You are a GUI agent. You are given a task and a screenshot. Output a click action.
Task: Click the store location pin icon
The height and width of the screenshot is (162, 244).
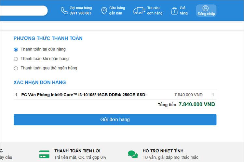click(104, 11)
